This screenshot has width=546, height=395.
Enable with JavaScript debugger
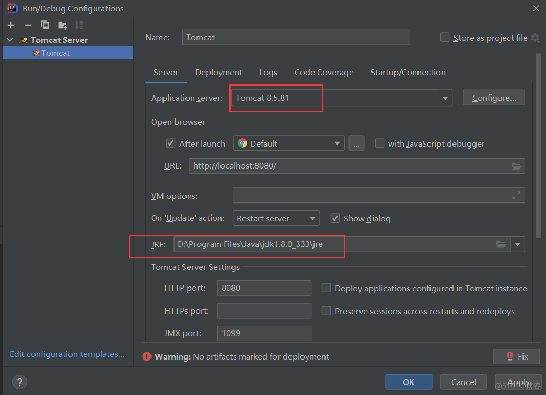click(379, 143)
